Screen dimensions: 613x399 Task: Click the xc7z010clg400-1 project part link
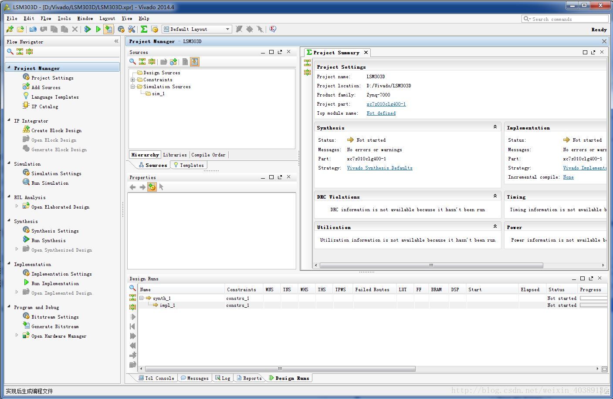386,104
